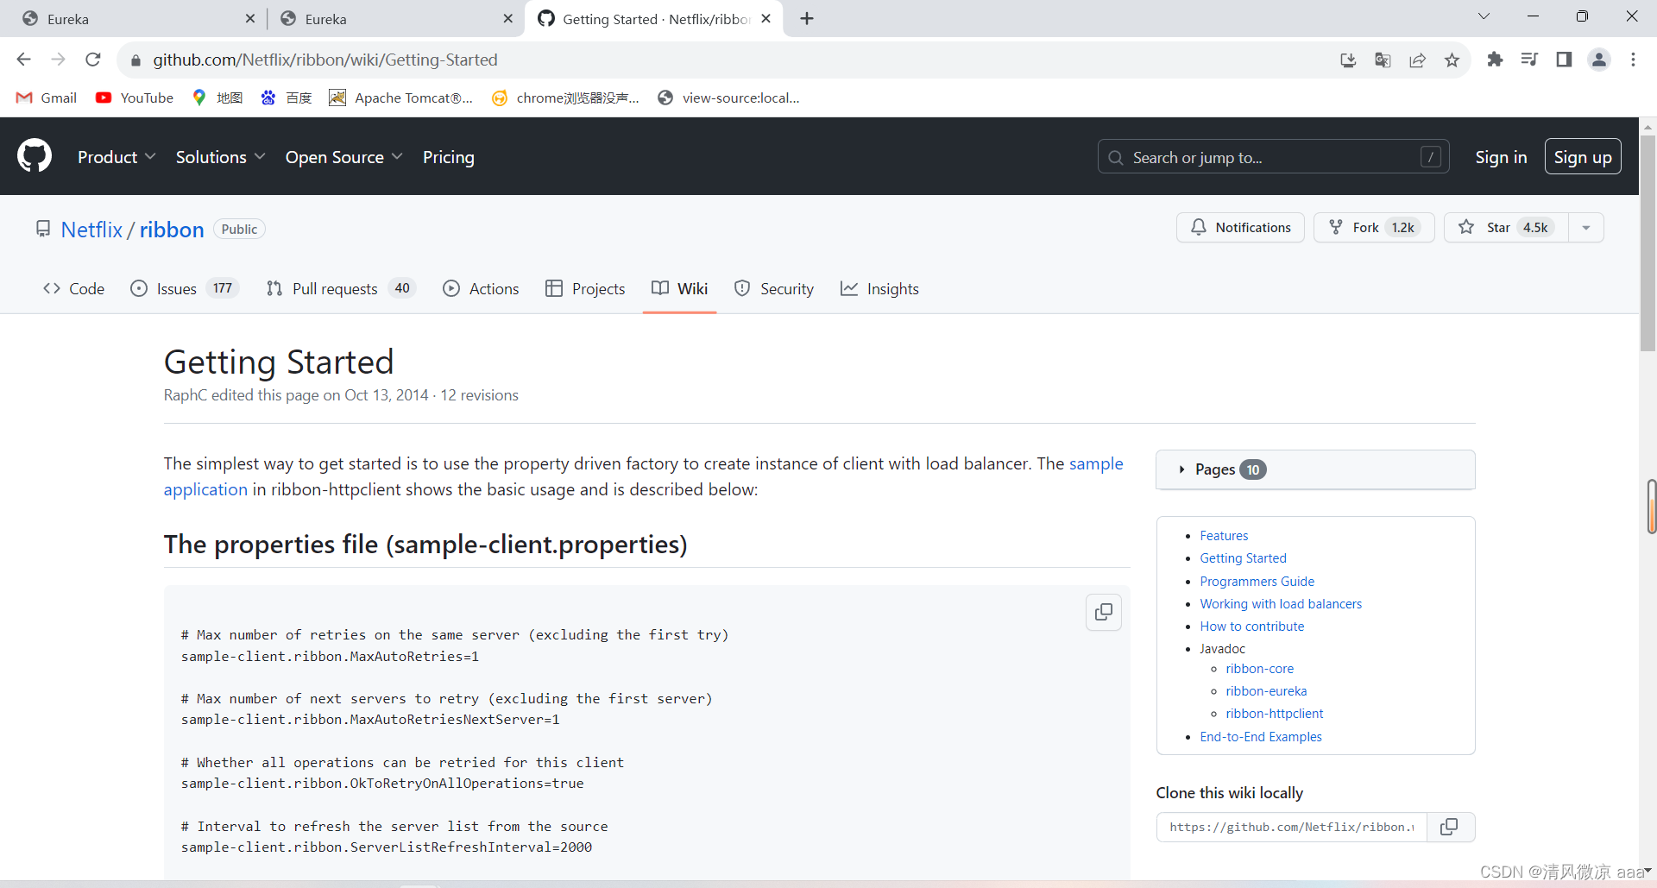The width and height of the screenshot is (1657, 888).
Task: Click the share page icon
Action: coord(1417,60)
